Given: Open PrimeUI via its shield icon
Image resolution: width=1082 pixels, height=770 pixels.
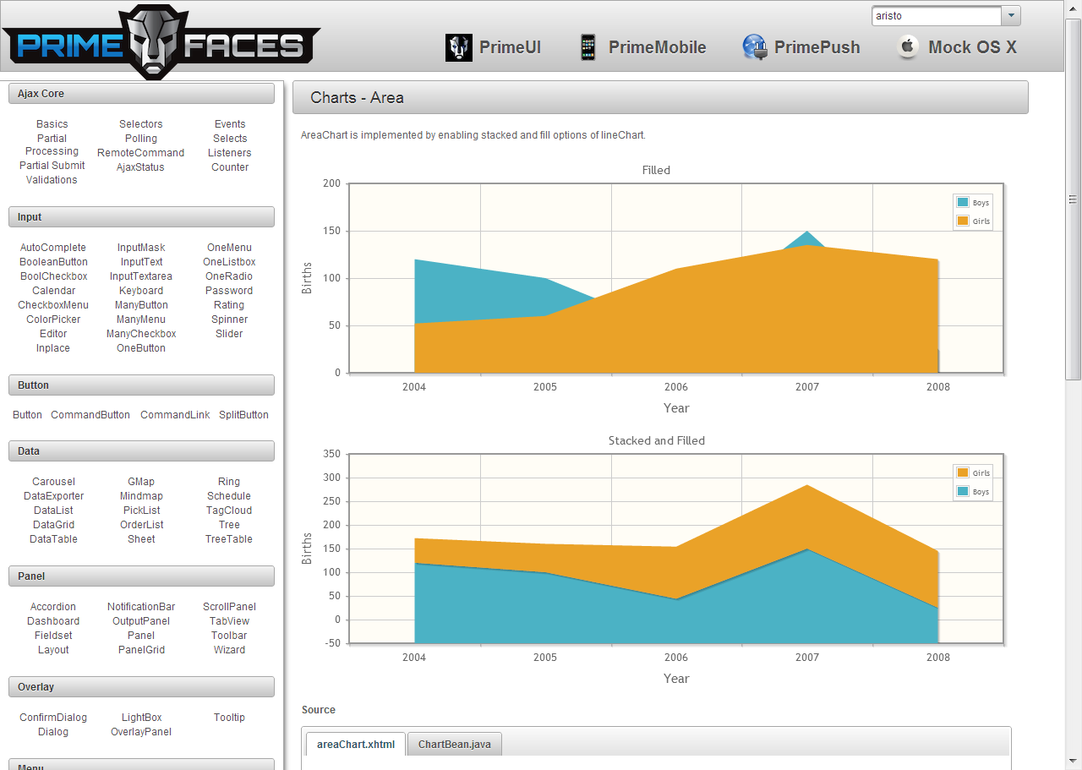Looking at the screenshot, I should pyautogui.click(x=459, y=47).
